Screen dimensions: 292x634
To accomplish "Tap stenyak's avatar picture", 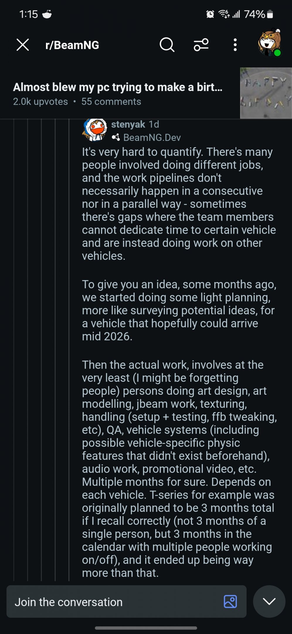I will click(95, 130).
